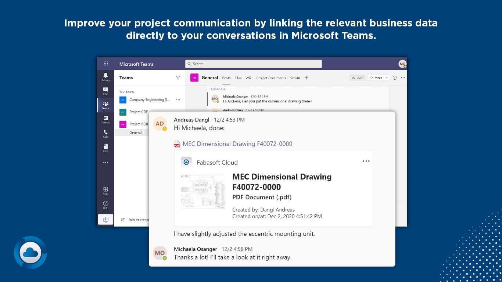Click the Join or create team link
The width and height of the screenshot is (502, 282).
pos(139,220)
